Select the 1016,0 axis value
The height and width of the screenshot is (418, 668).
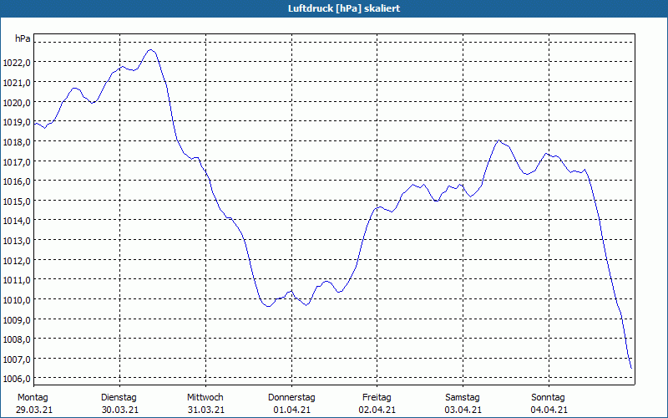pyautogui.click(x=17, y=181)
